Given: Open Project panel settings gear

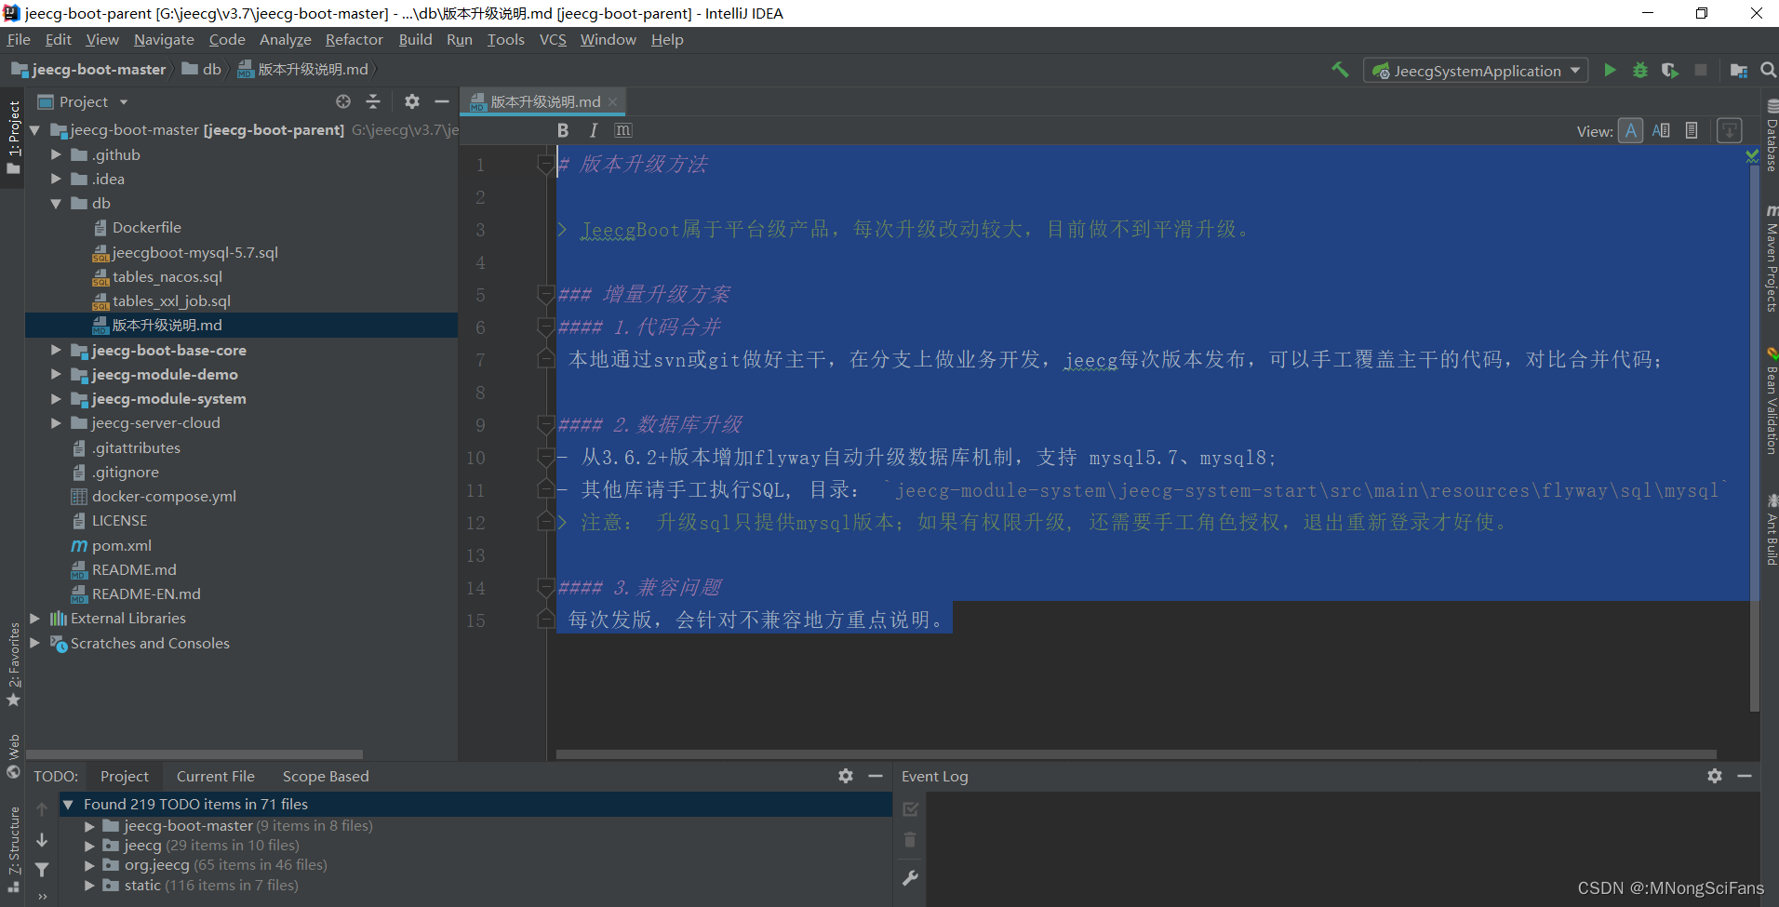Looking at the screenshot, I should [x=412, y=101].
